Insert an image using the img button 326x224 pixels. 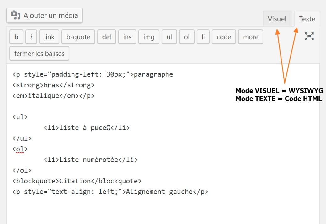pyautogui.click(x=148, y=37)
